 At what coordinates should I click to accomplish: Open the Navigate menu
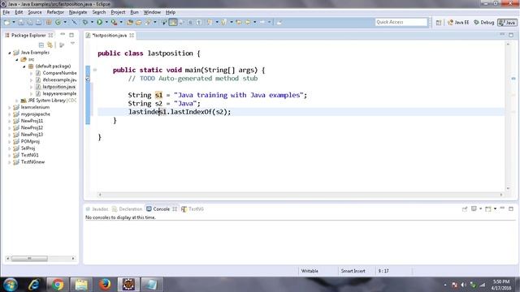(x=78, y=12)
